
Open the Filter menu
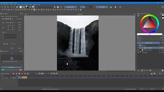click(22, 5)
